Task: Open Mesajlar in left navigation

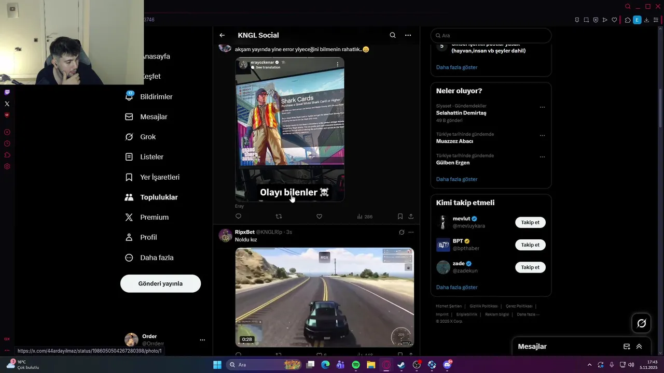Action: click(146, 117)
